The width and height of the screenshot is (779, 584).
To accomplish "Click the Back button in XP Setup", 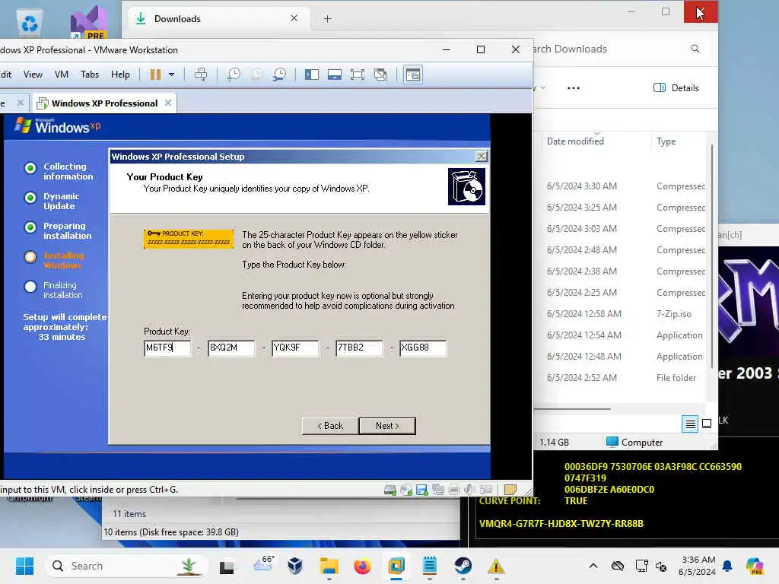I will pos(330,426).
